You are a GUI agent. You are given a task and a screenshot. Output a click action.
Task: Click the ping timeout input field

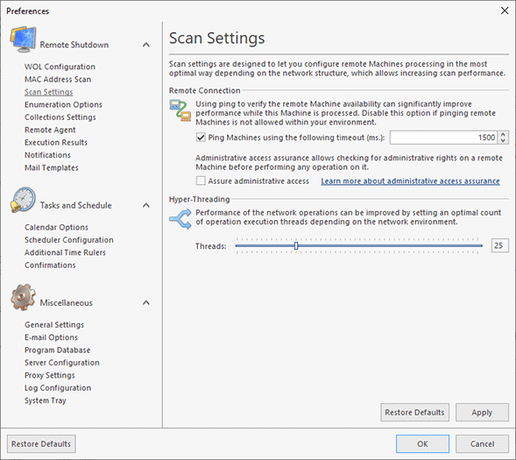coord(443,138)
